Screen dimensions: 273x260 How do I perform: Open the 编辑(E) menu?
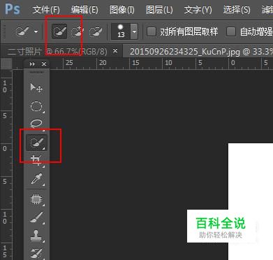(84, 10)
